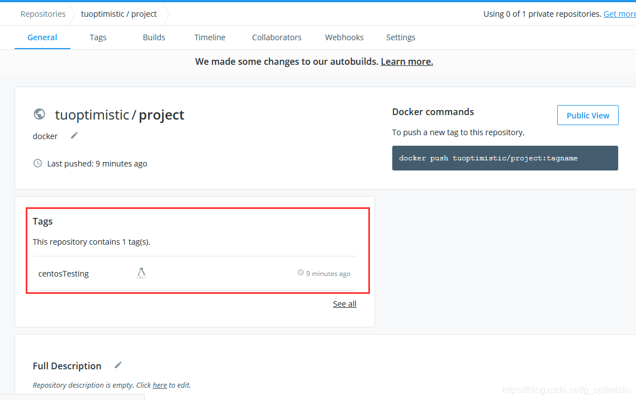Click the centosTesting tag name

pyautogui.click(x=64, y=274)
